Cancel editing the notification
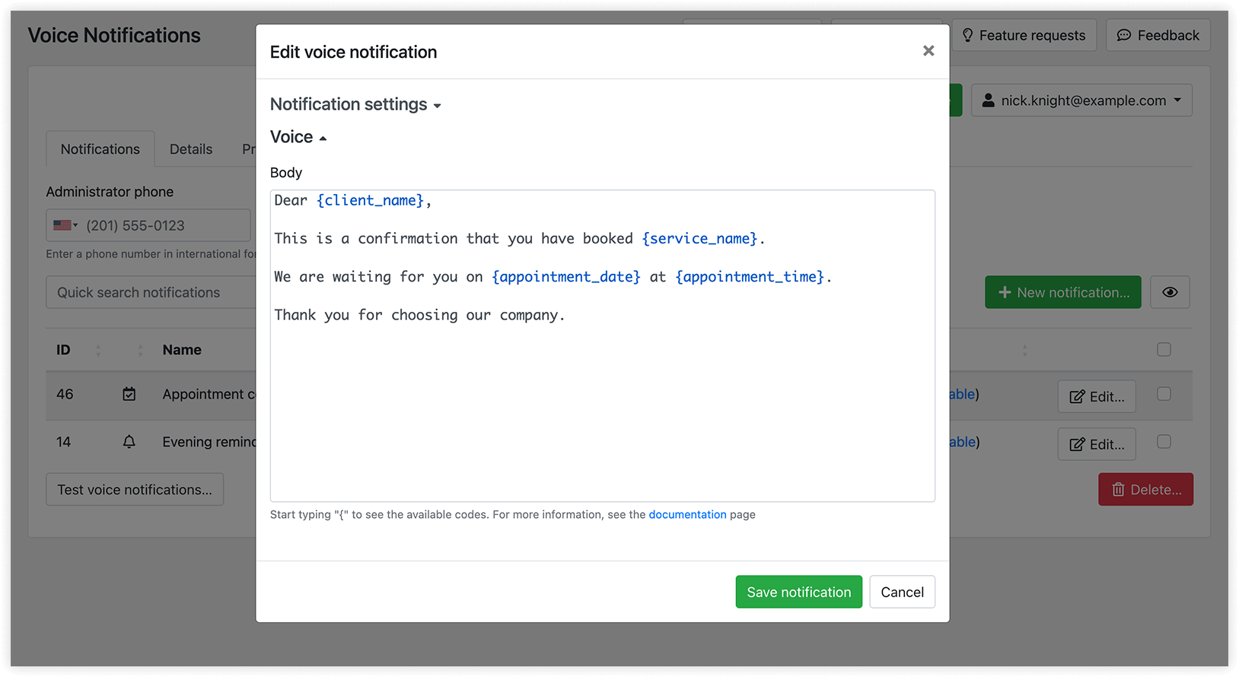1239x677 pixels. point(902,592)
